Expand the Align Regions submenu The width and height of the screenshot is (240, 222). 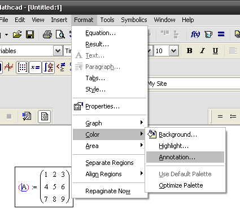pyautogui.click(x=110, y=174)
